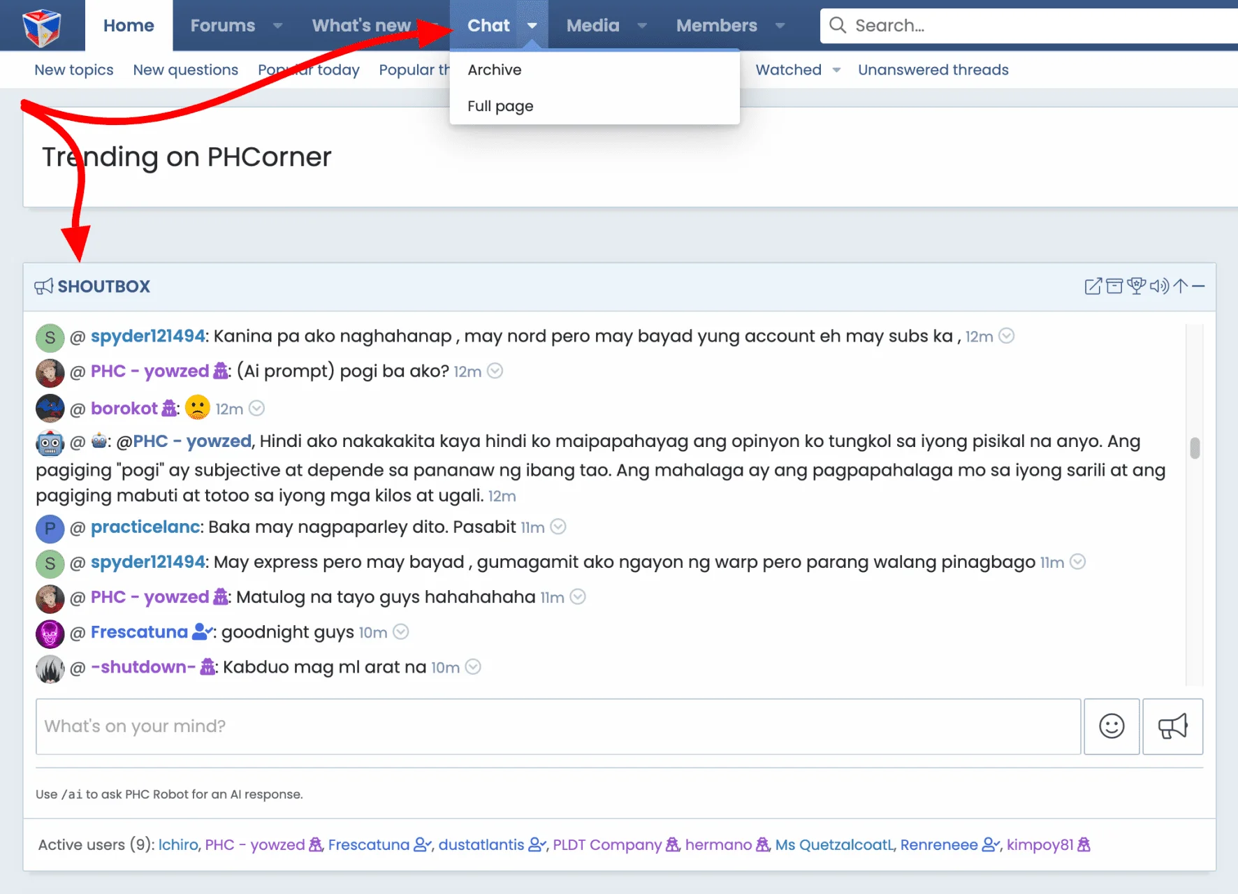
Task: Open the Chat tab
Action: tap(488, 26)
